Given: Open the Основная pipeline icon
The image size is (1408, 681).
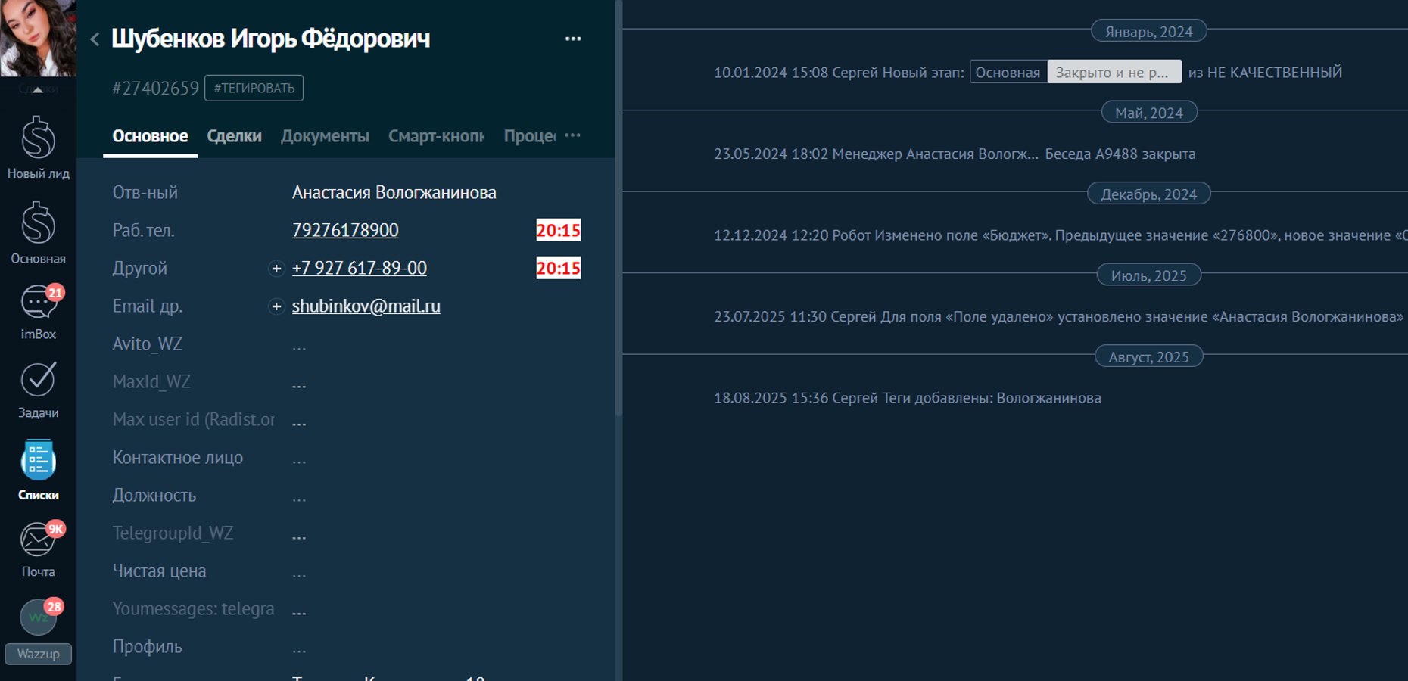Looking at the screenshot, I should pyautogui.click(x=38, y=225).
